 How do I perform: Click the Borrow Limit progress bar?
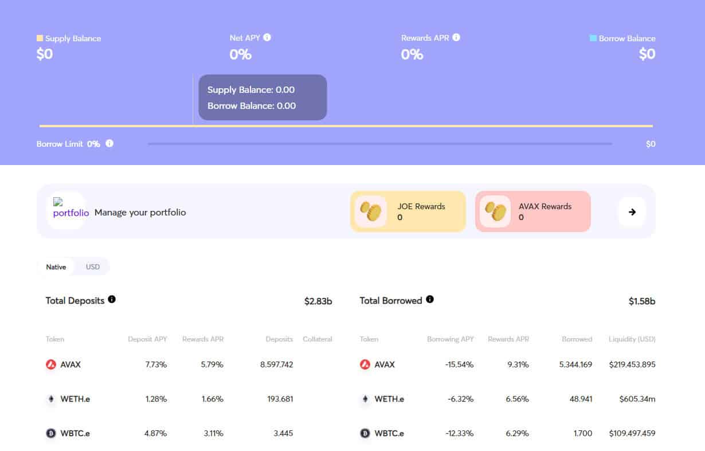(379, 144)
